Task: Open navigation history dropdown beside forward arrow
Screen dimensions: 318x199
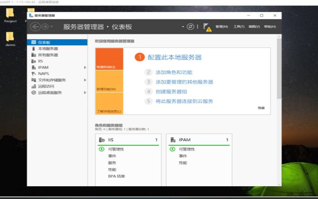Action: tap(52, 27)
